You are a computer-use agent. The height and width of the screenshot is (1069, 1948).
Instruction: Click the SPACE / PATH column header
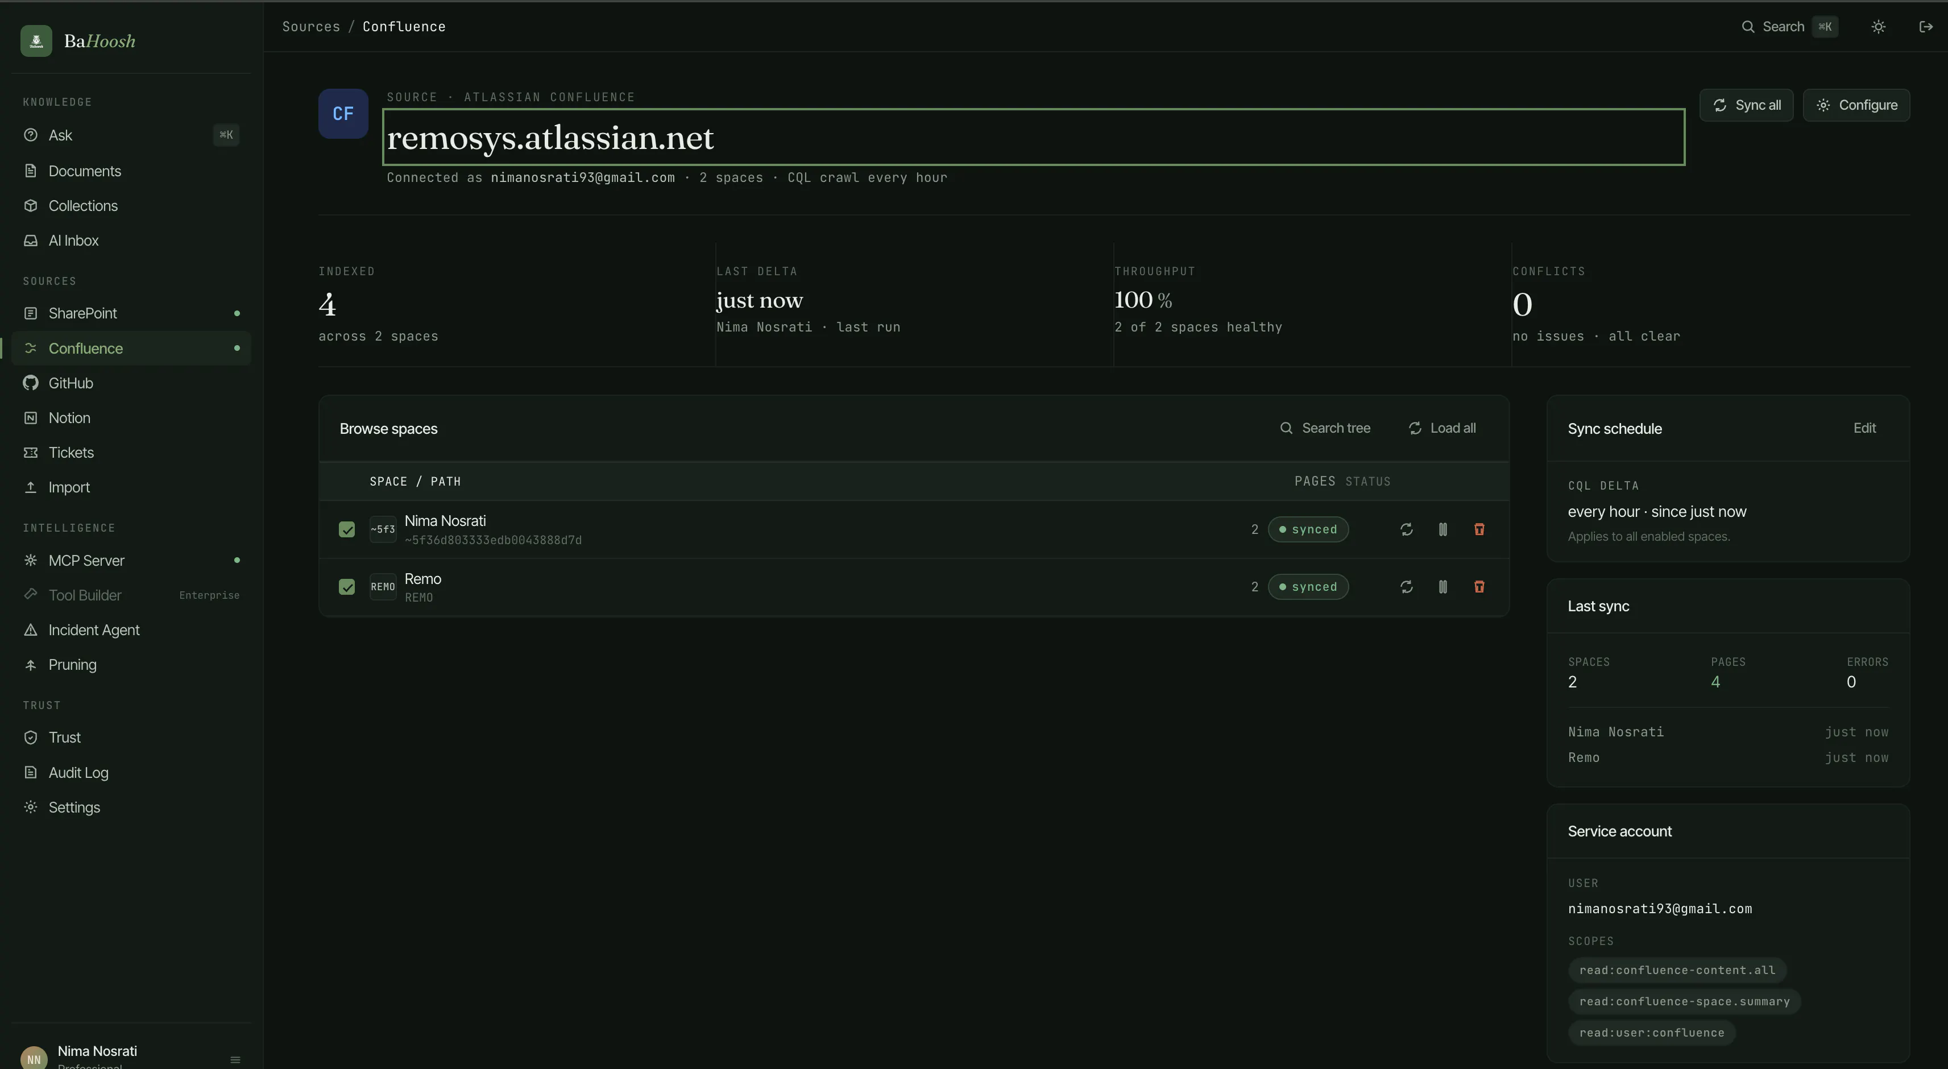pyautogui.click(x=415, y=482)
